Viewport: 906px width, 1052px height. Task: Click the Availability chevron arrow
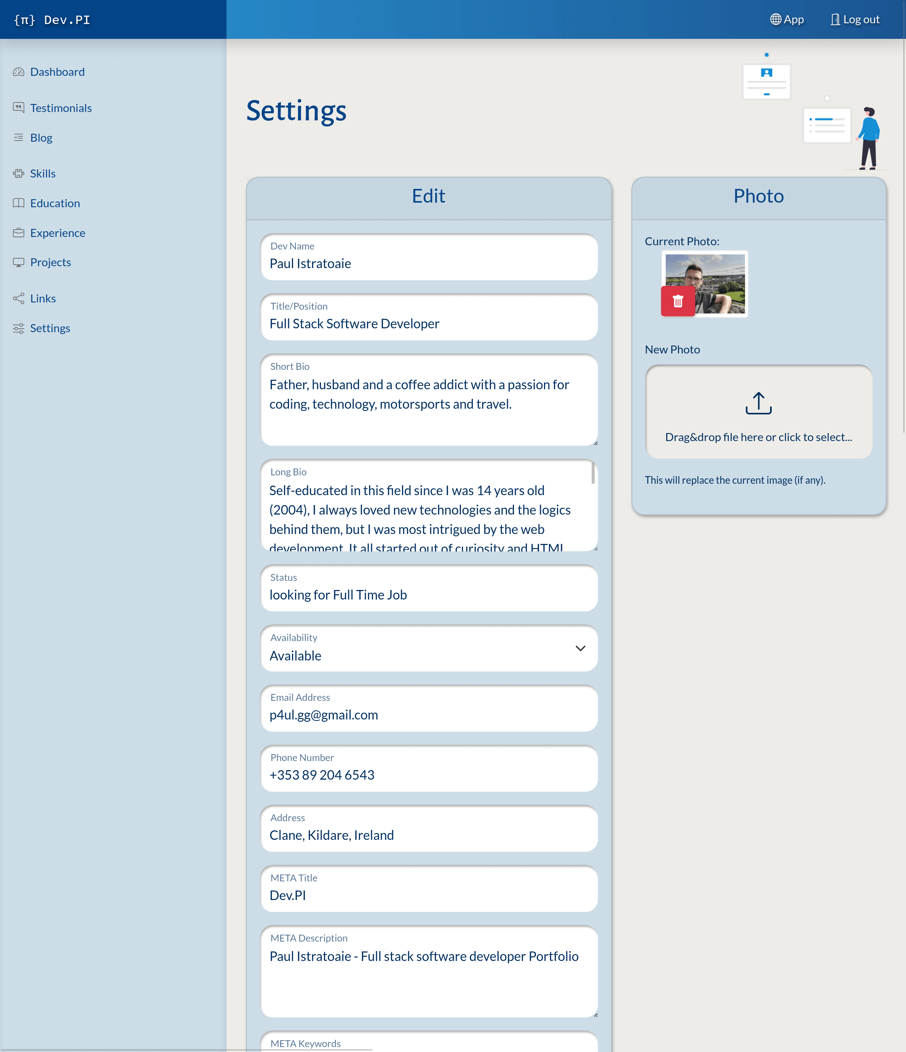(580, 648)
